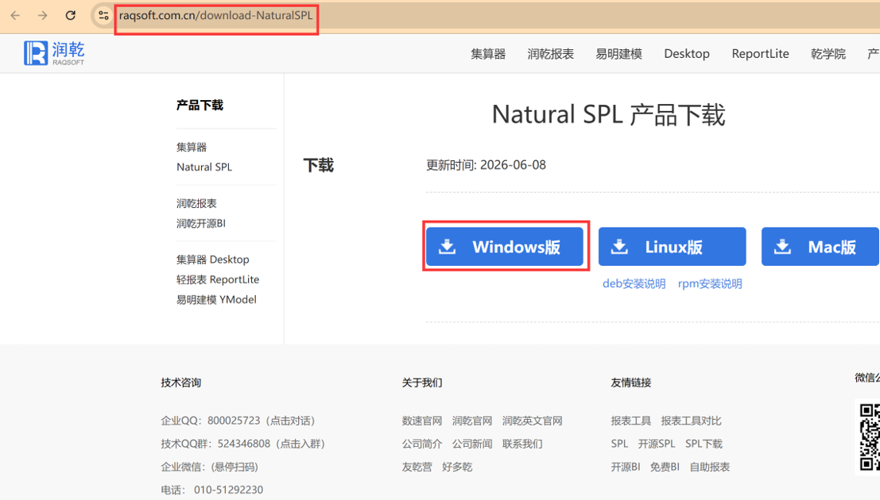Open rpm安装说明 link

point(710,283)
